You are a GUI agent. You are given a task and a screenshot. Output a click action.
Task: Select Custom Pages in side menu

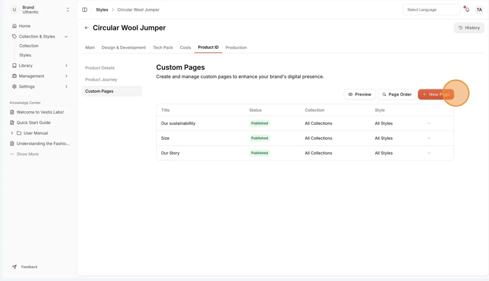[x=112, y=91]
